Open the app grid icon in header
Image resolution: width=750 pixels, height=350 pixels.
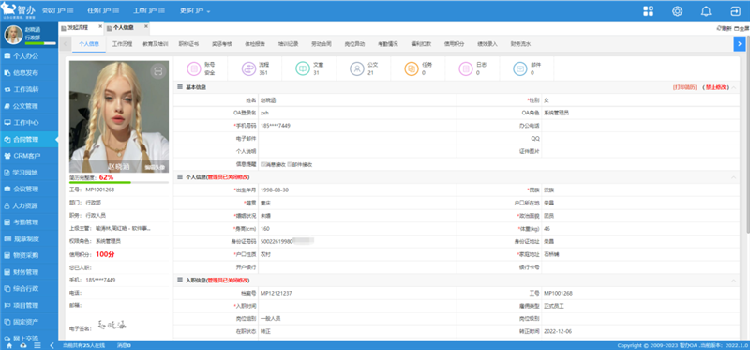coord(648,11)
